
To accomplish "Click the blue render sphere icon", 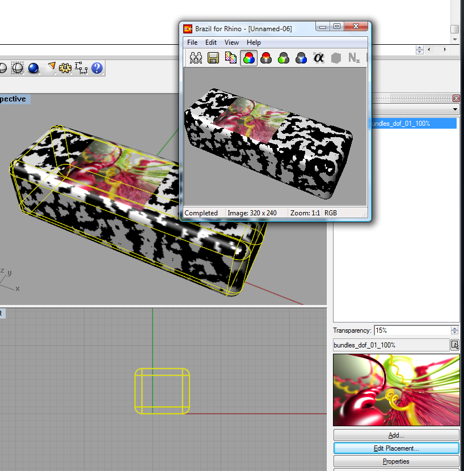I will point(33,68).
